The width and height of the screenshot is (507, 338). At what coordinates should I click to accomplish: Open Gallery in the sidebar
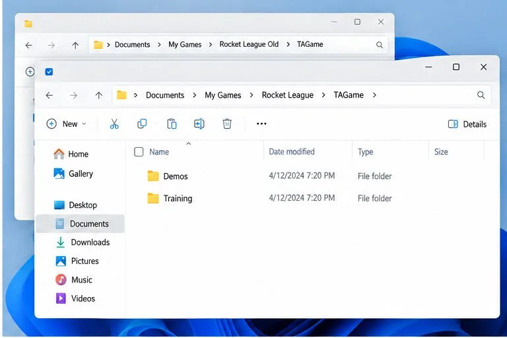[73, 174]
